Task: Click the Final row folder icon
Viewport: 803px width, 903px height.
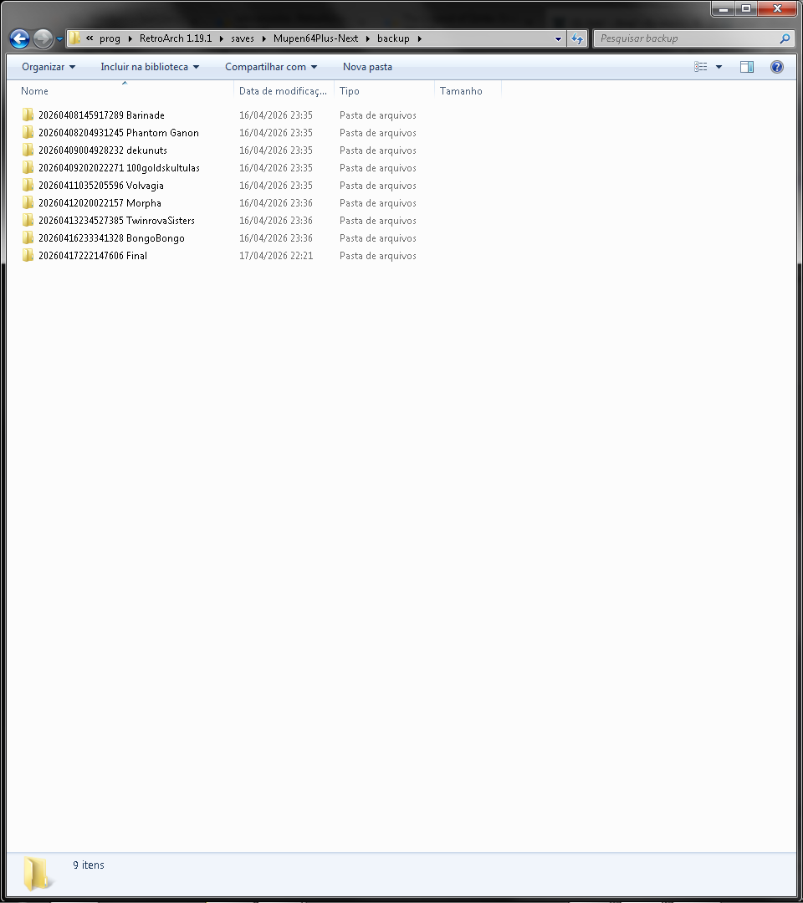Action: coord(28,255)
